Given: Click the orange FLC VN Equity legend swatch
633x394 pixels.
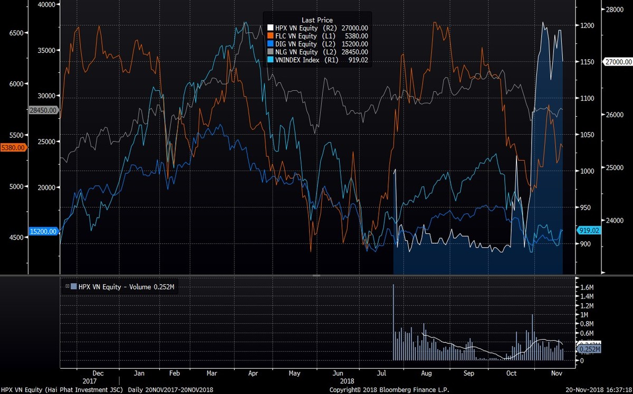Looking at the screenshot, I should 270,36.
